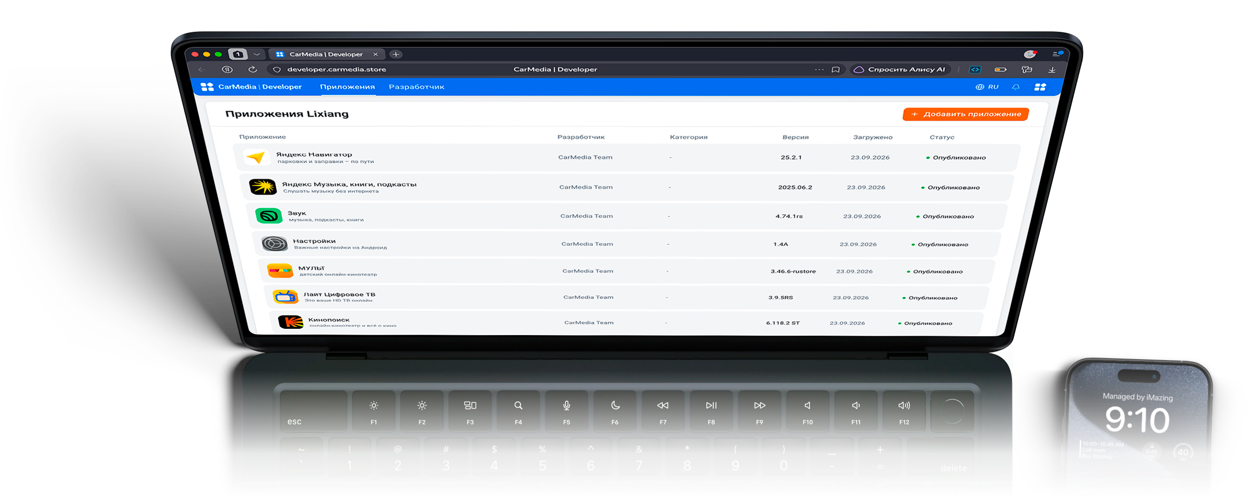The height and width of the screenshot is (501, 1254).
Task: Click Добавить приложение button
Action: coord(965,114)
